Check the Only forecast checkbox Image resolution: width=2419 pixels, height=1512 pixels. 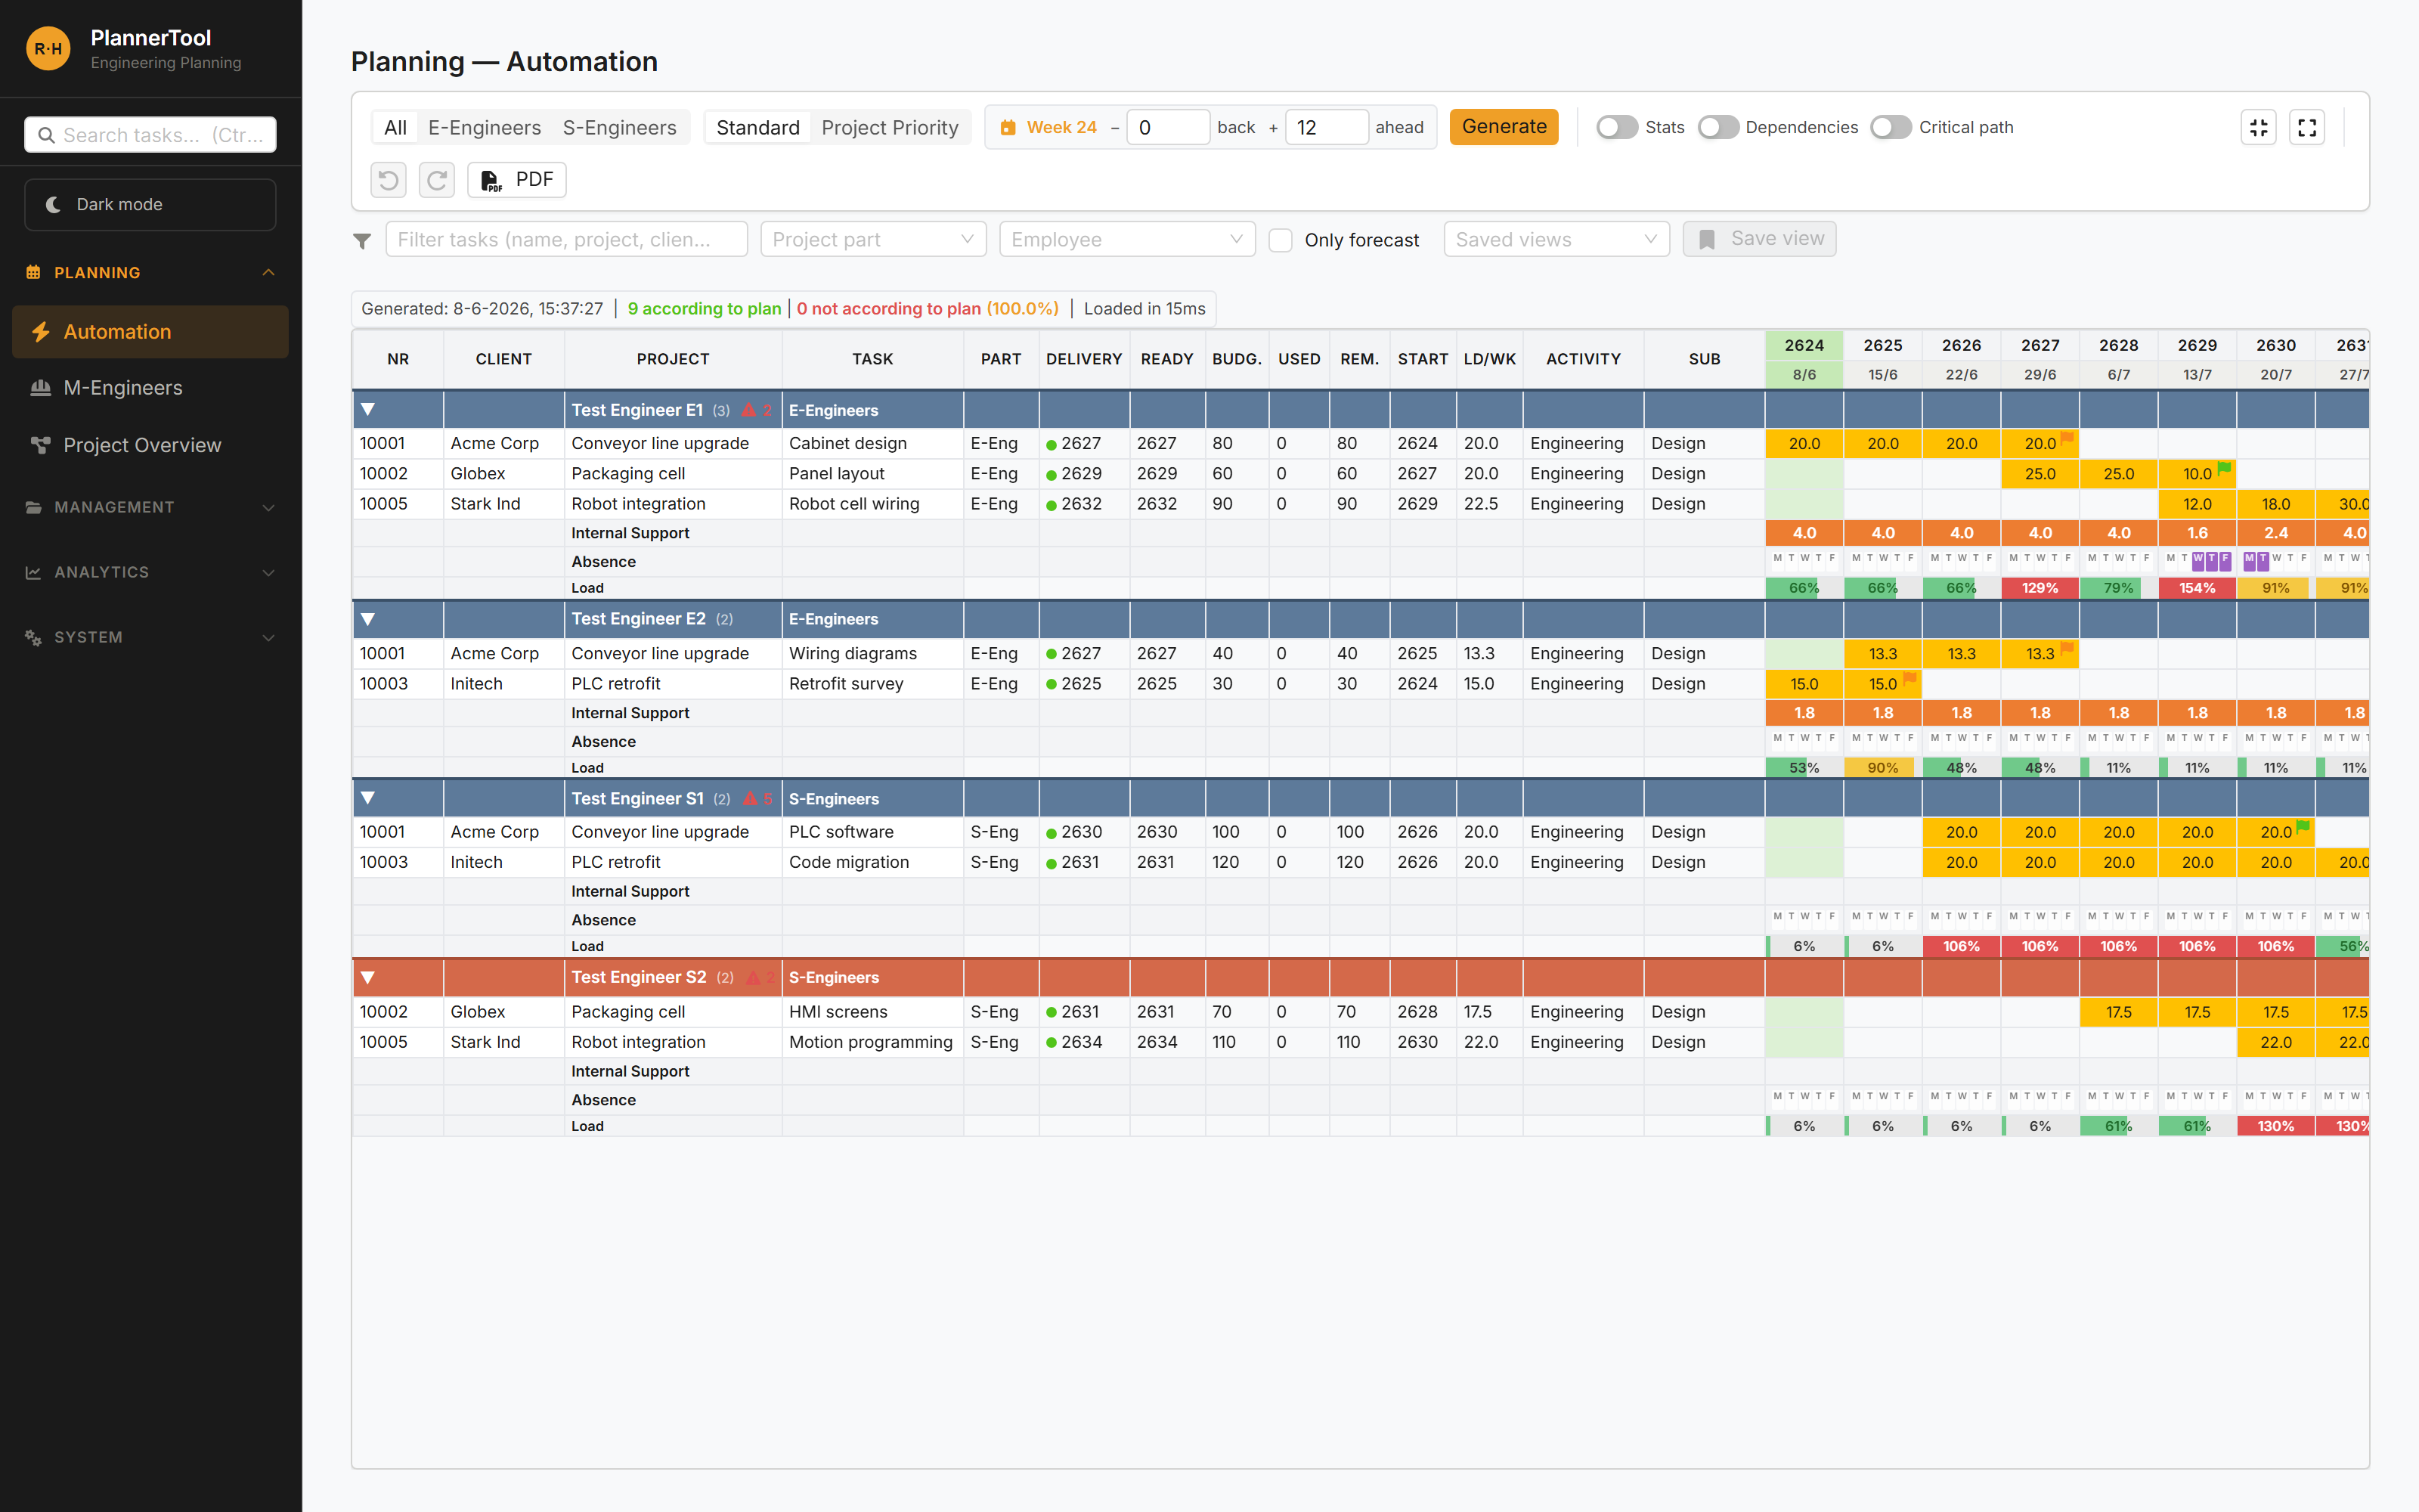point(1281,240)
